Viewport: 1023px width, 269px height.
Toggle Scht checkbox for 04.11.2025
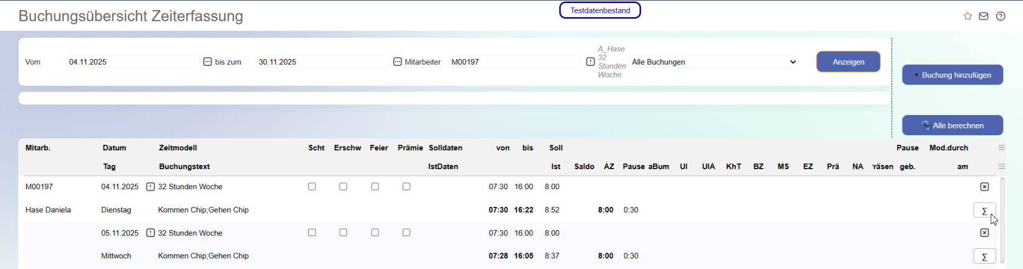(x=312, y=187)
